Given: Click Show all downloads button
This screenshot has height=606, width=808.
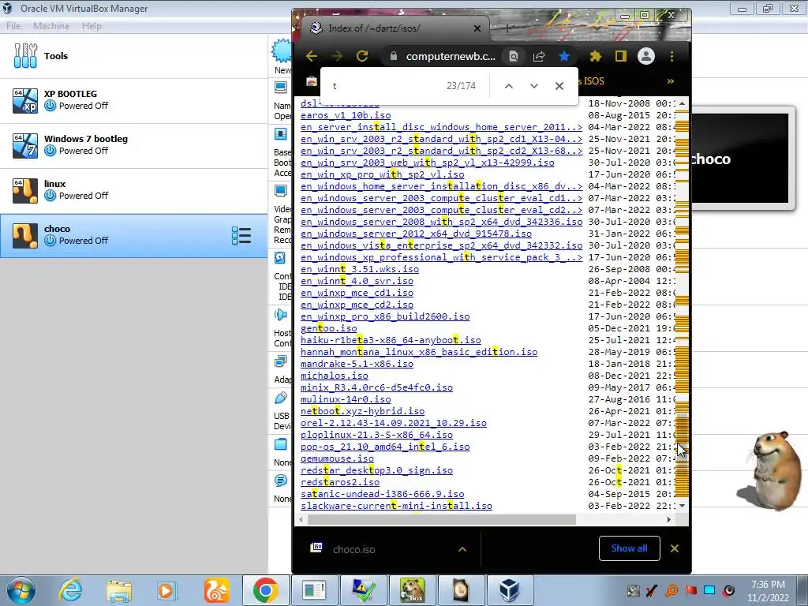Looking at the screenshot, I should pos(629,548).
